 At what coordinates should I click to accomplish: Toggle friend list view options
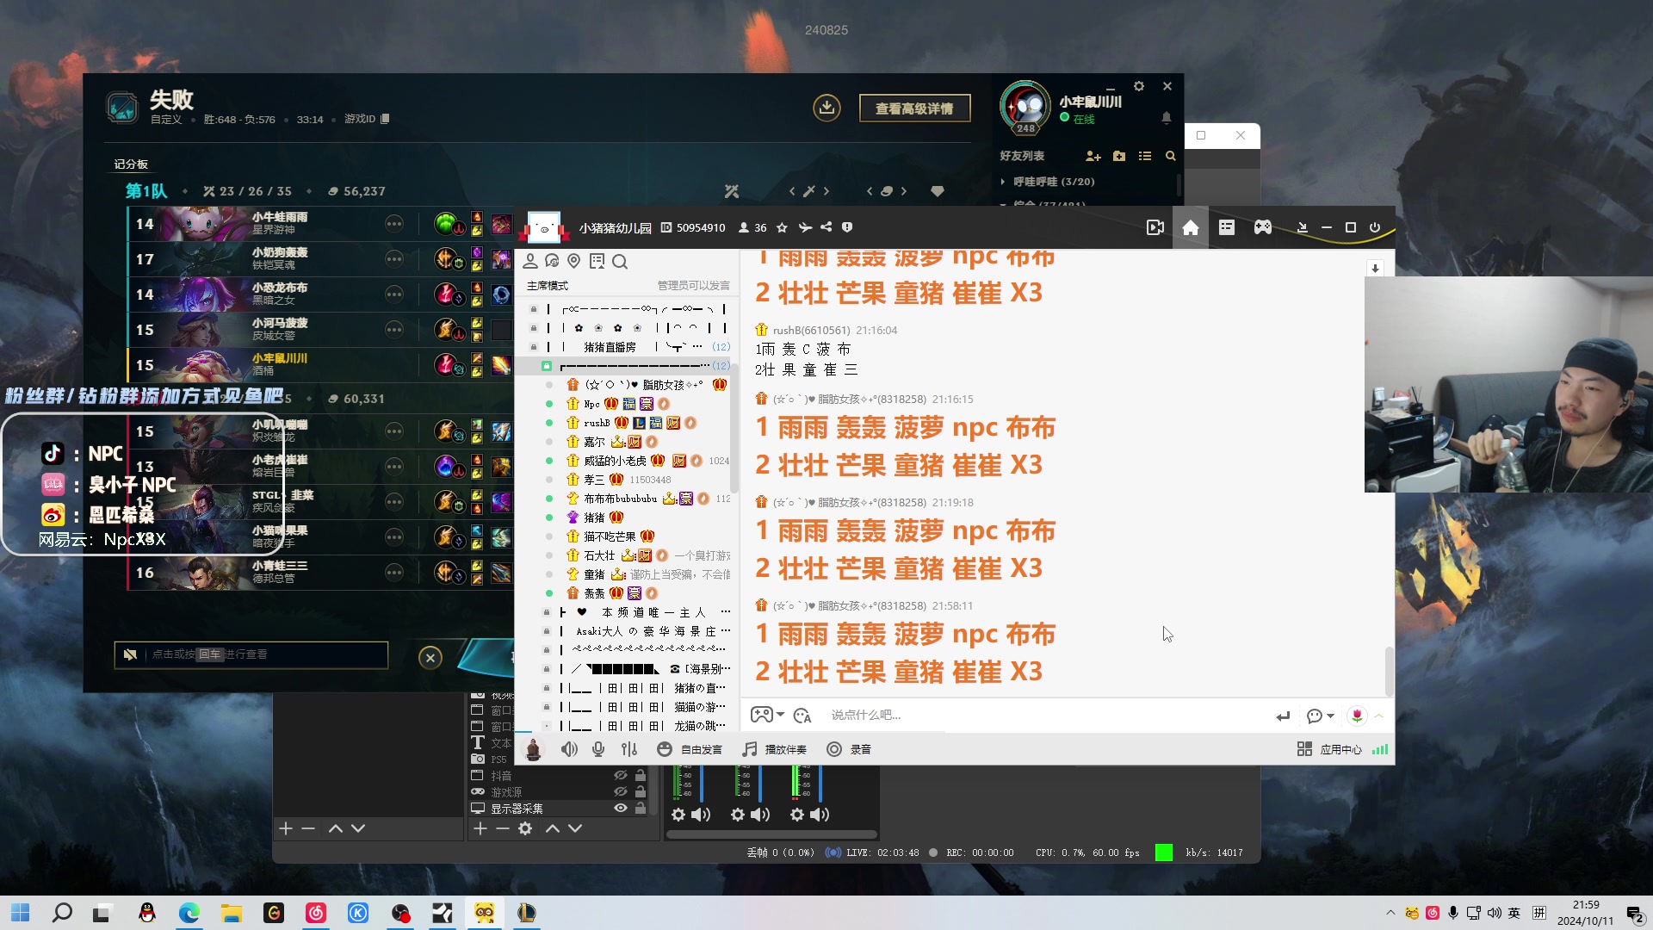click(x=1144, y=156)
